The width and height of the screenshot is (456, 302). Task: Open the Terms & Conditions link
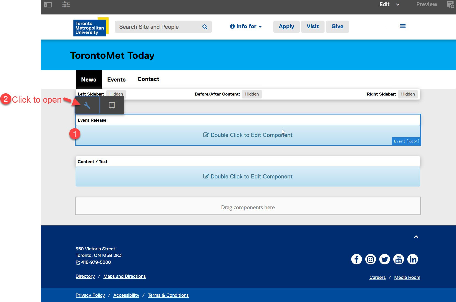[168, 295]
